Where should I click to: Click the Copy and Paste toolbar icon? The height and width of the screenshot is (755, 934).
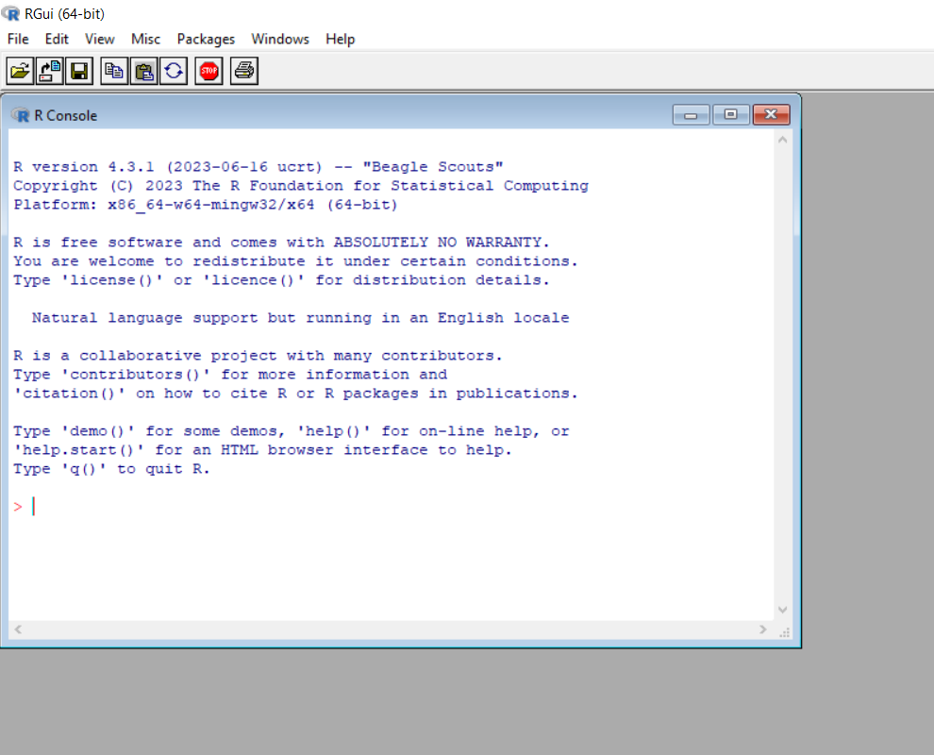[174, 72]
